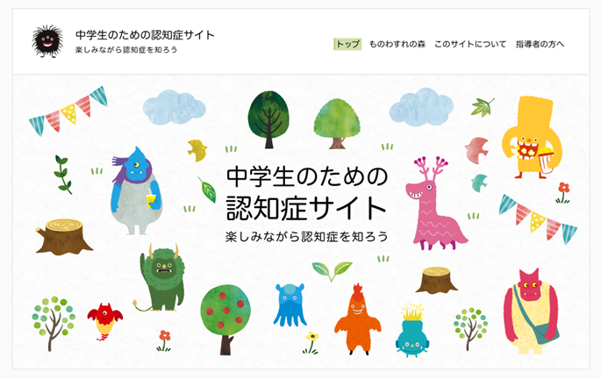Image resolution: width=601 pixels, height=379 pixels.
Task: Click the teal monster with yellow hair
Action: pyautogui.click(x=411, y=331)
